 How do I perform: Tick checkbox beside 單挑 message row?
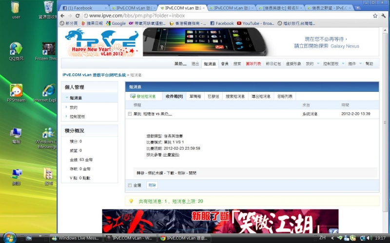[130, 114]
